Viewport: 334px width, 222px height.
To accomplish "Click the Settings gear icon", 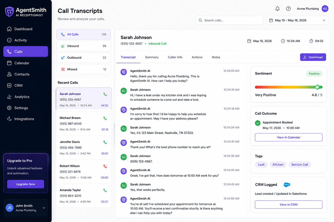I will pos(9,108).
